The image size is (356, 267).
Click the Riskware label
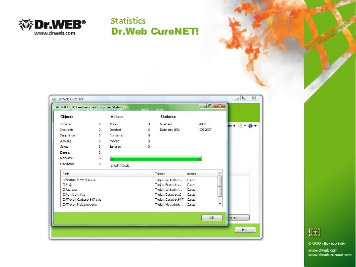tap(66, 158)
